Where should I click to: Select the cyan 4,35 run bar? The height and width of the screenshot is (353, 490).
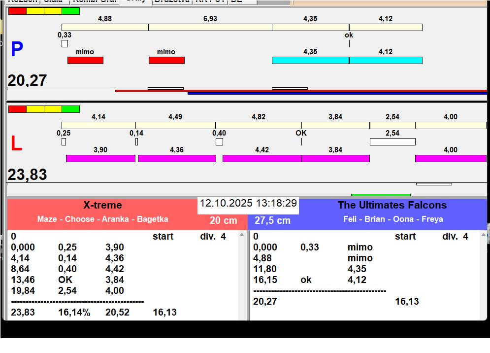[310, 60]
